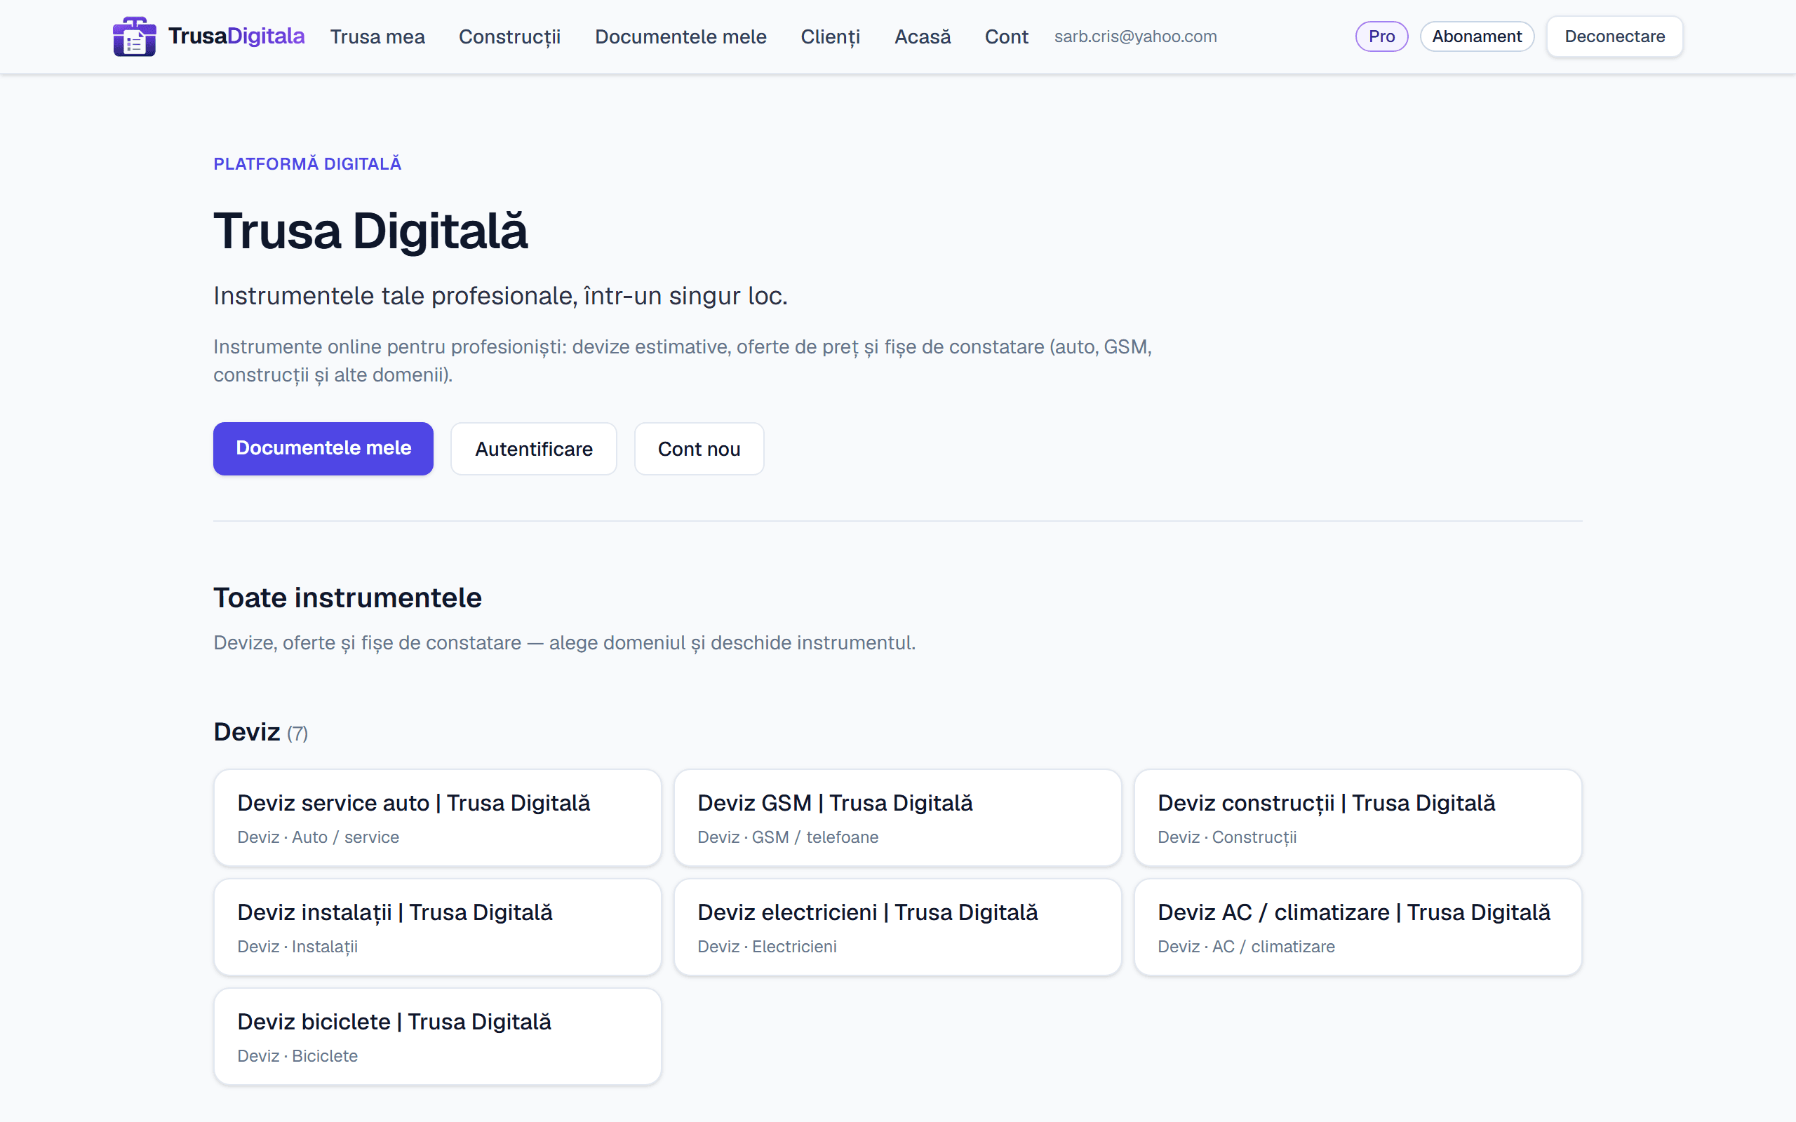The height and width of the screenshot is (1122, 1796).
Task: Click the 'Deviz · Electricieni' subtitle
Action: (767, 946)
